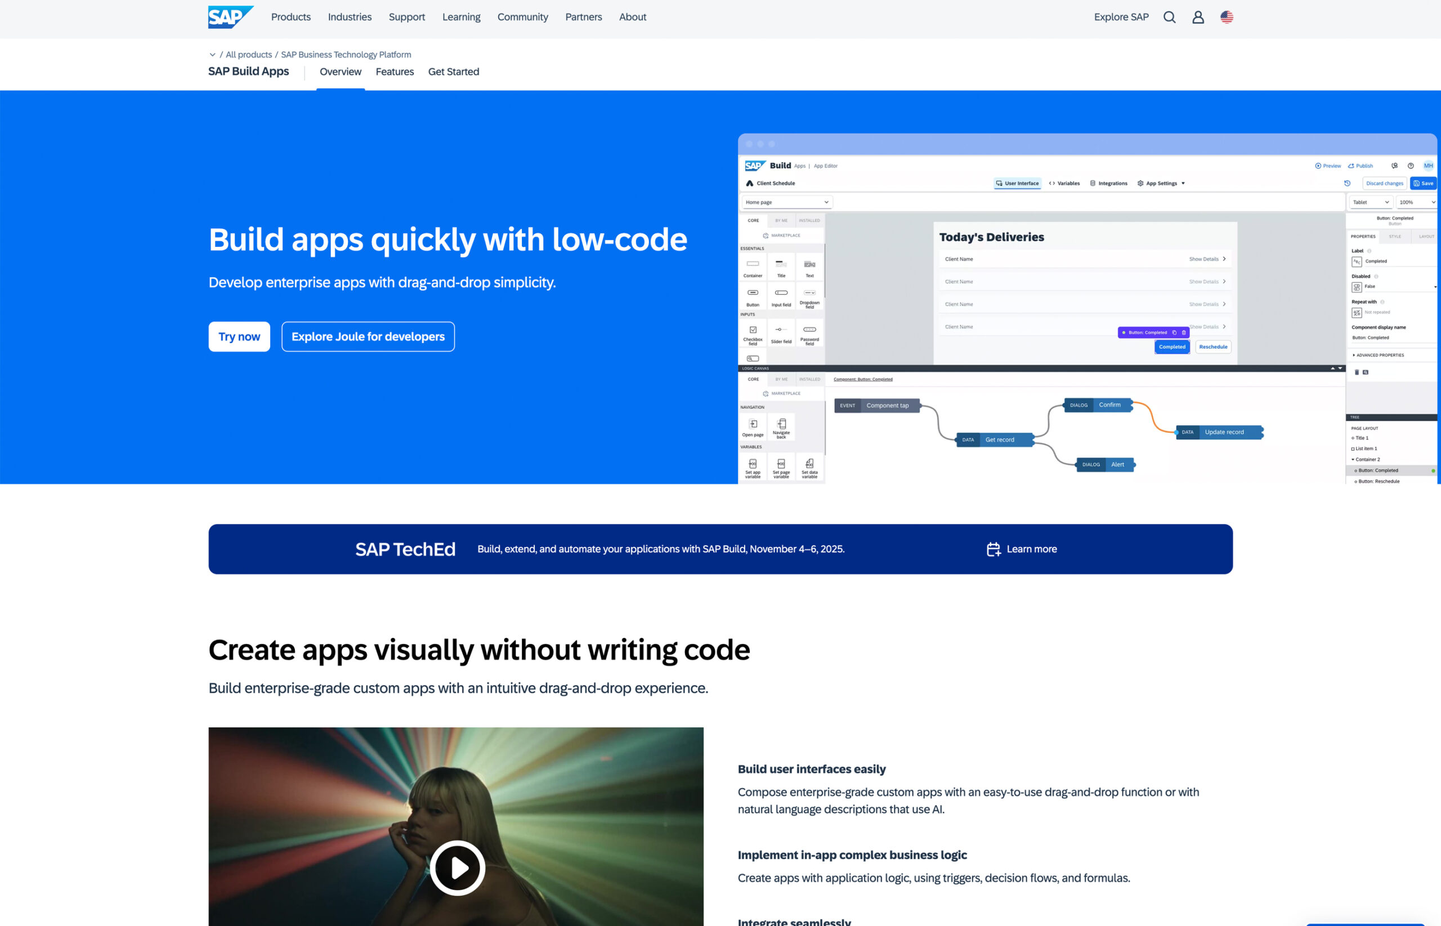This screenshot has height=926, width=1441.
Task: Click Explore Joule for developers button
Action: click(x=368, y=337)
